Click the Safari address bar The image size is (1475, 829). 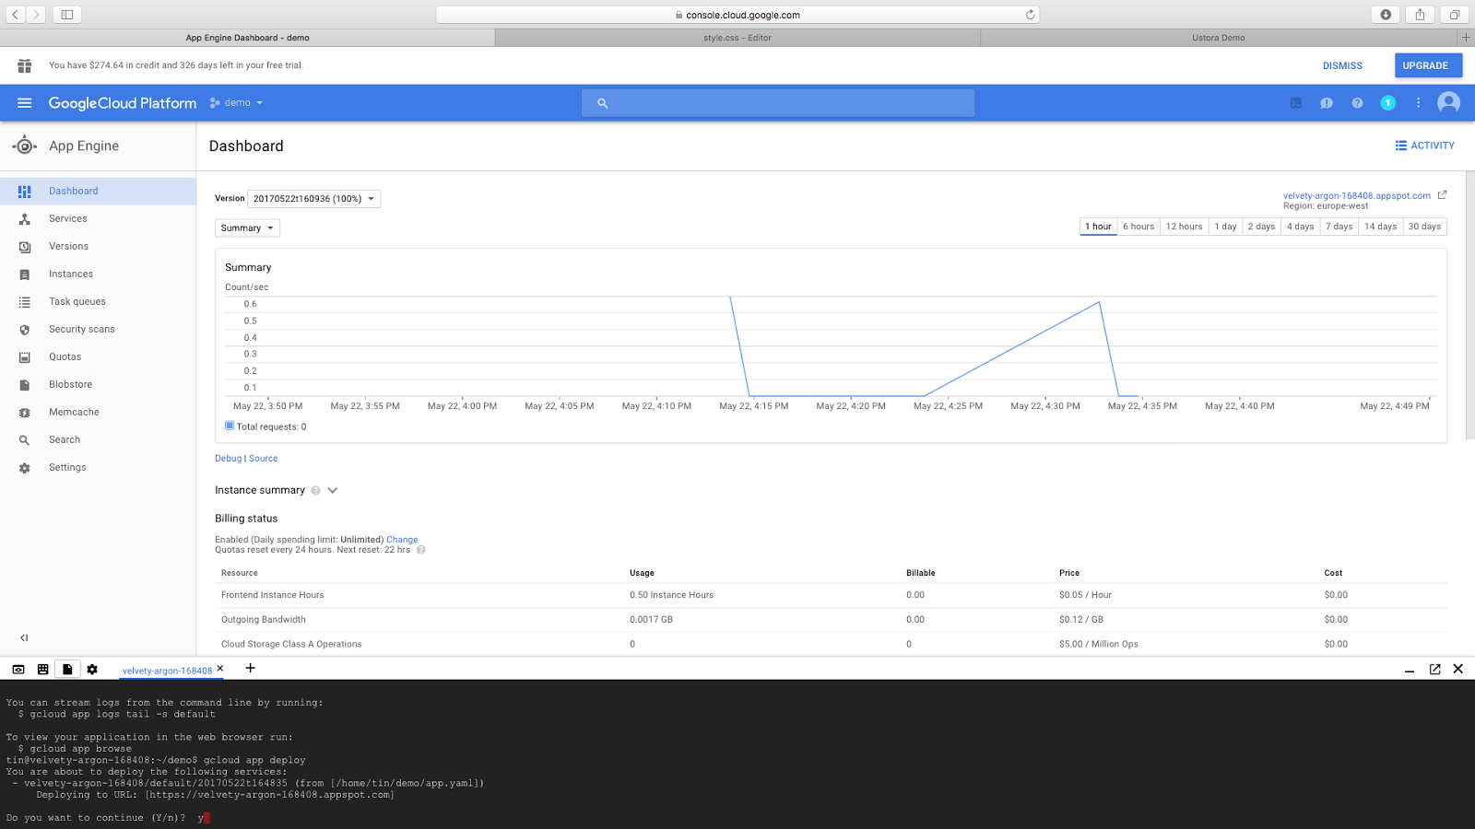pos(737,15)
